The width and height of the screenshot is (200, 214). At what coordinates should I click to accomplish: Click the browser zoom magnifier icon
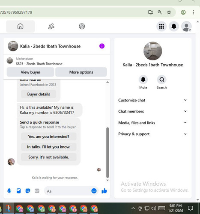pyautogui.click(x=160, y=12)
